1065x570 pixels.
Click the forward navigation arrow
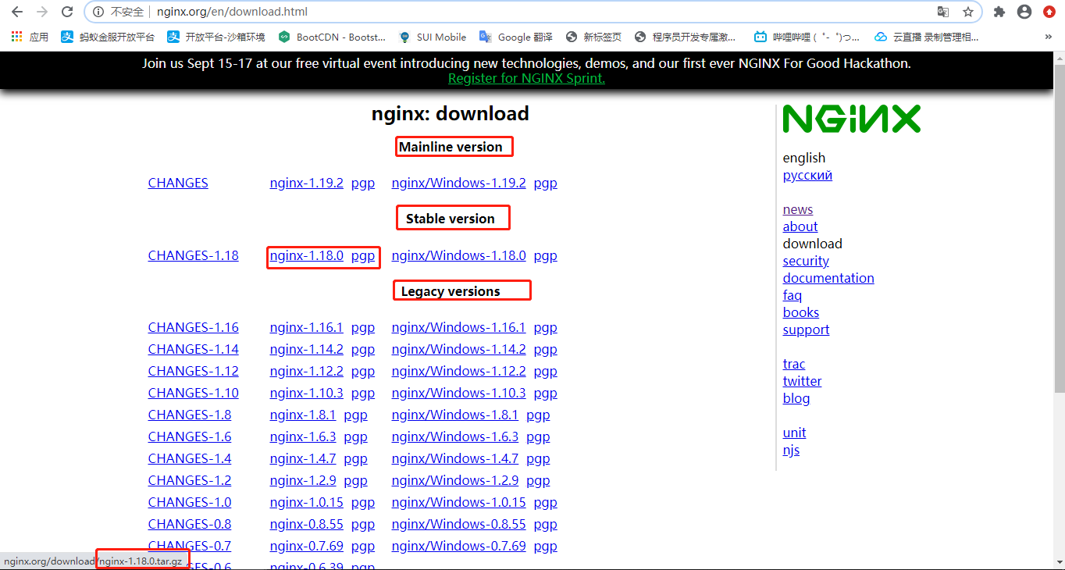[42, 12]
